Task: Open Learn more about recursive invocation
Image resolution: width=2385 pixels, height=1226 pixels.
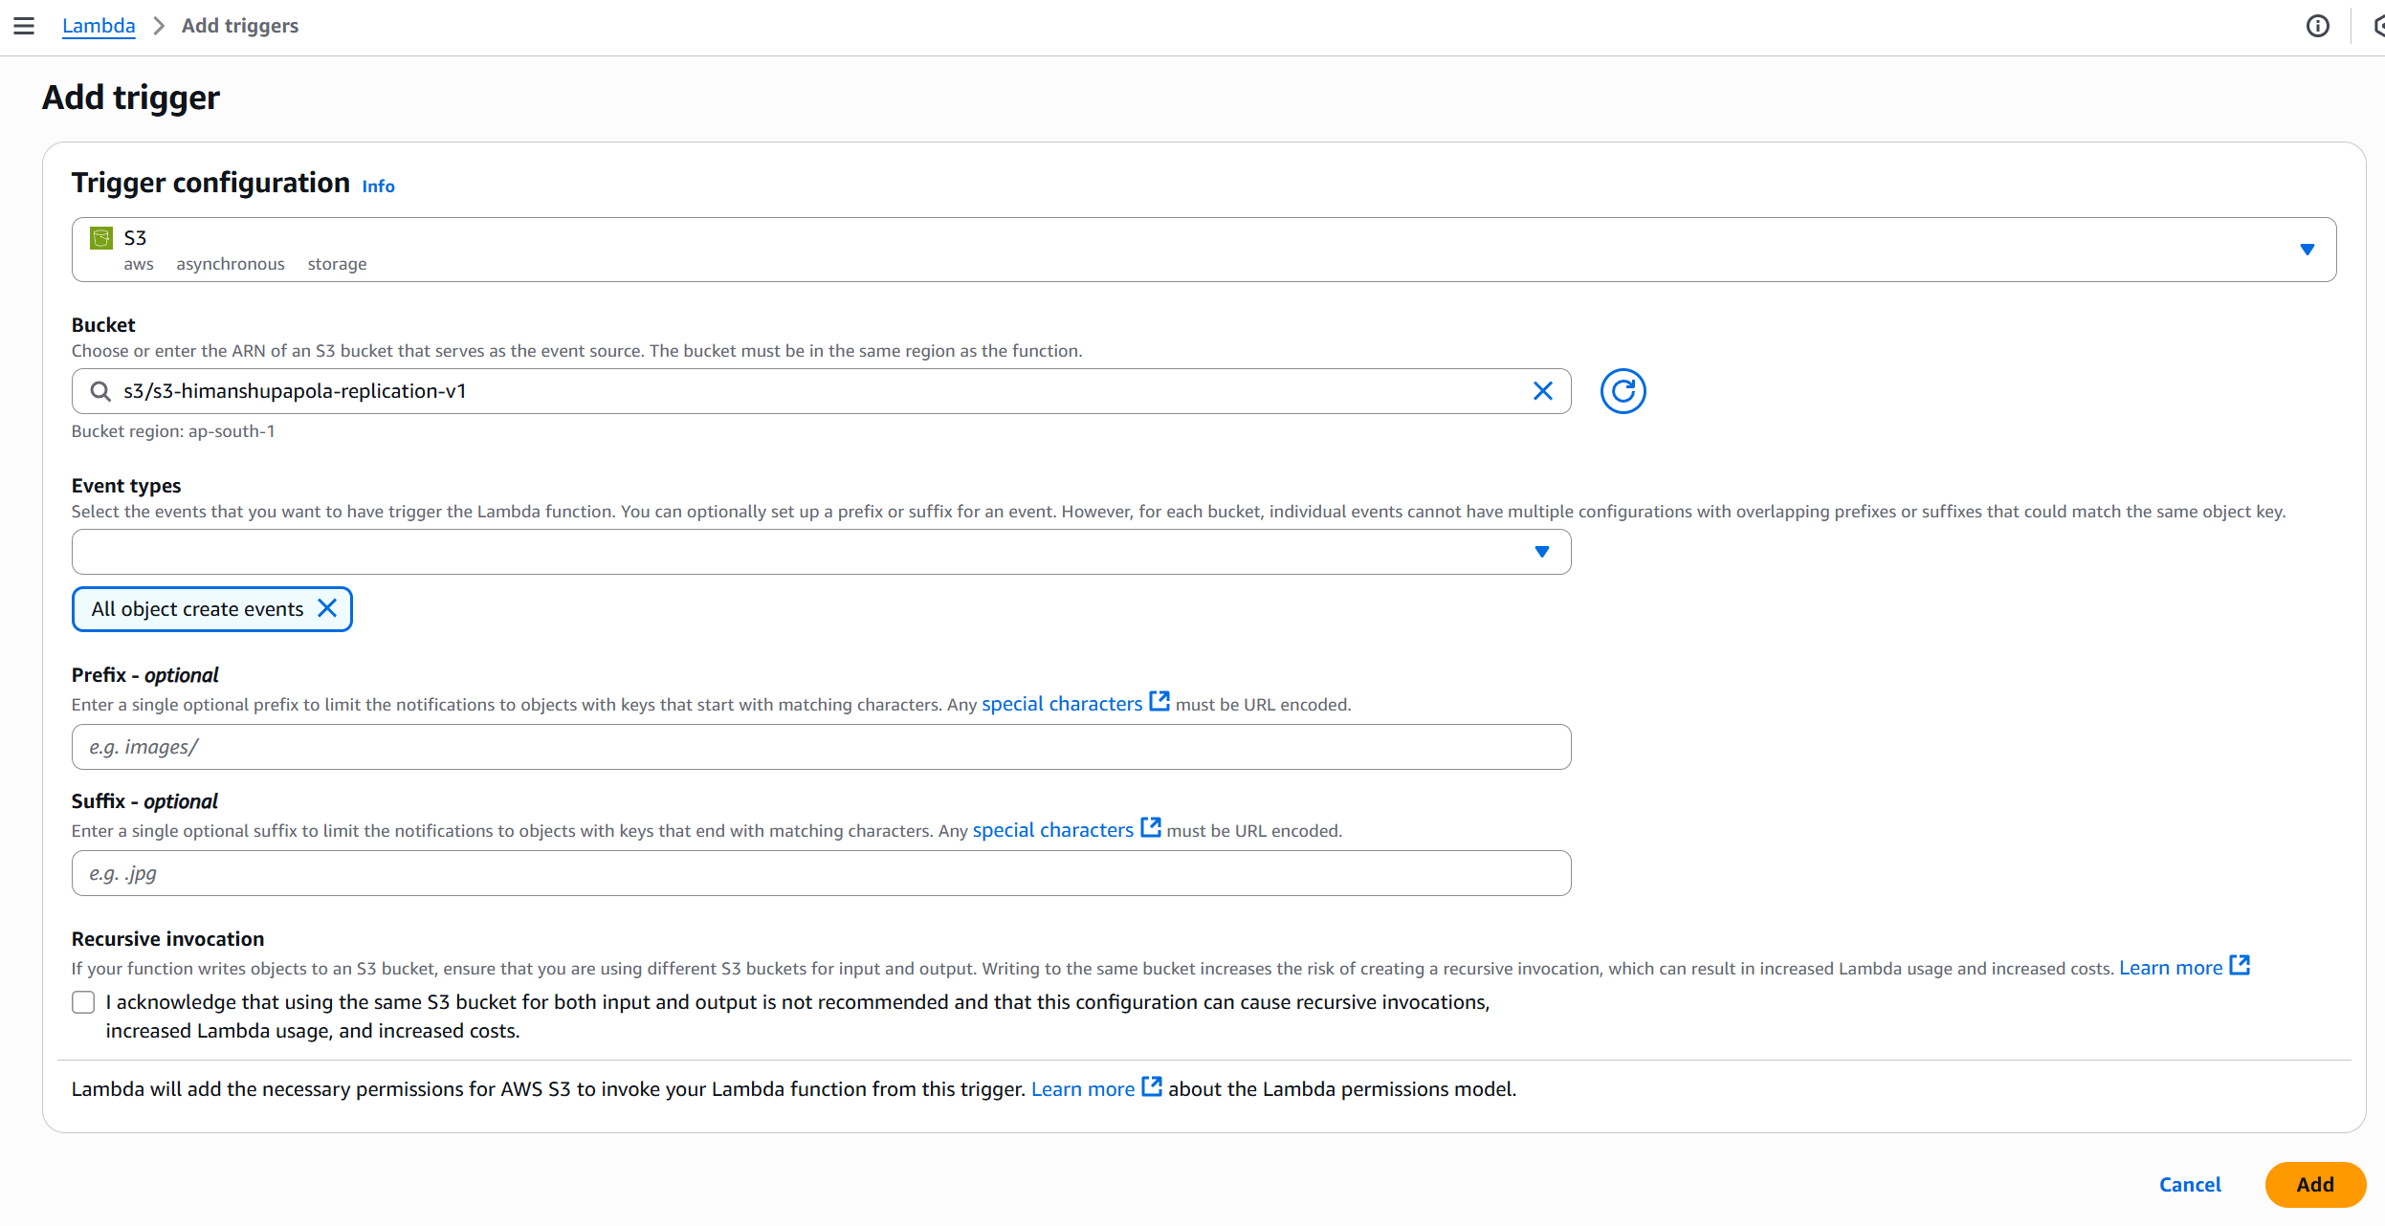Action: pyautogui.click(x=2171, y=968)
